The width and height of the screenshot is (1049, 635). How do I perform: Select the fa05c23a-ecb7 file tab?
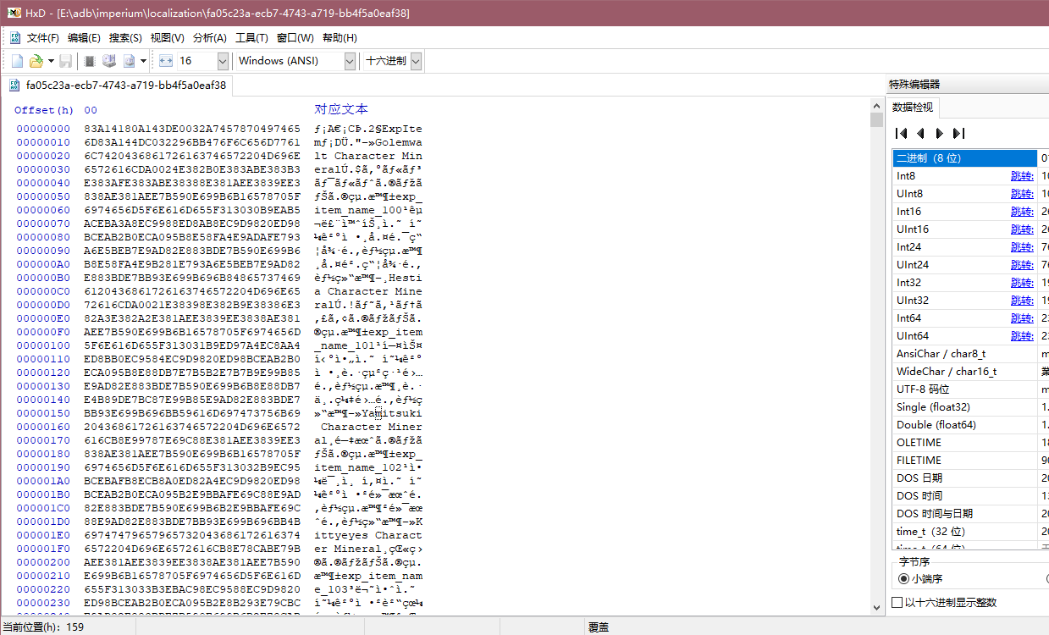[x=118, y=86]
